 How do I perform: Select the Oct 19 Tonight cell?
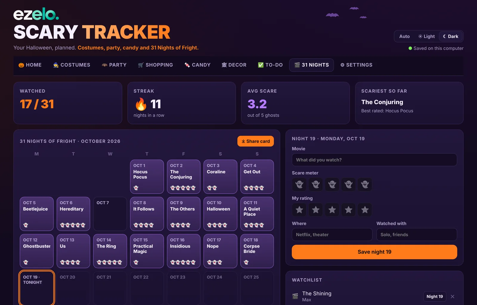[x=37, y=288]
